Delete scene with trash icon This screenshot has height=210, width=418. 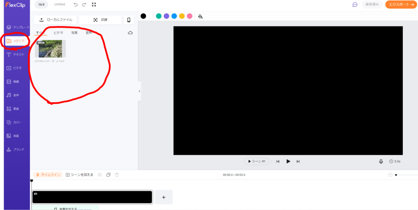tap(117, 175)
